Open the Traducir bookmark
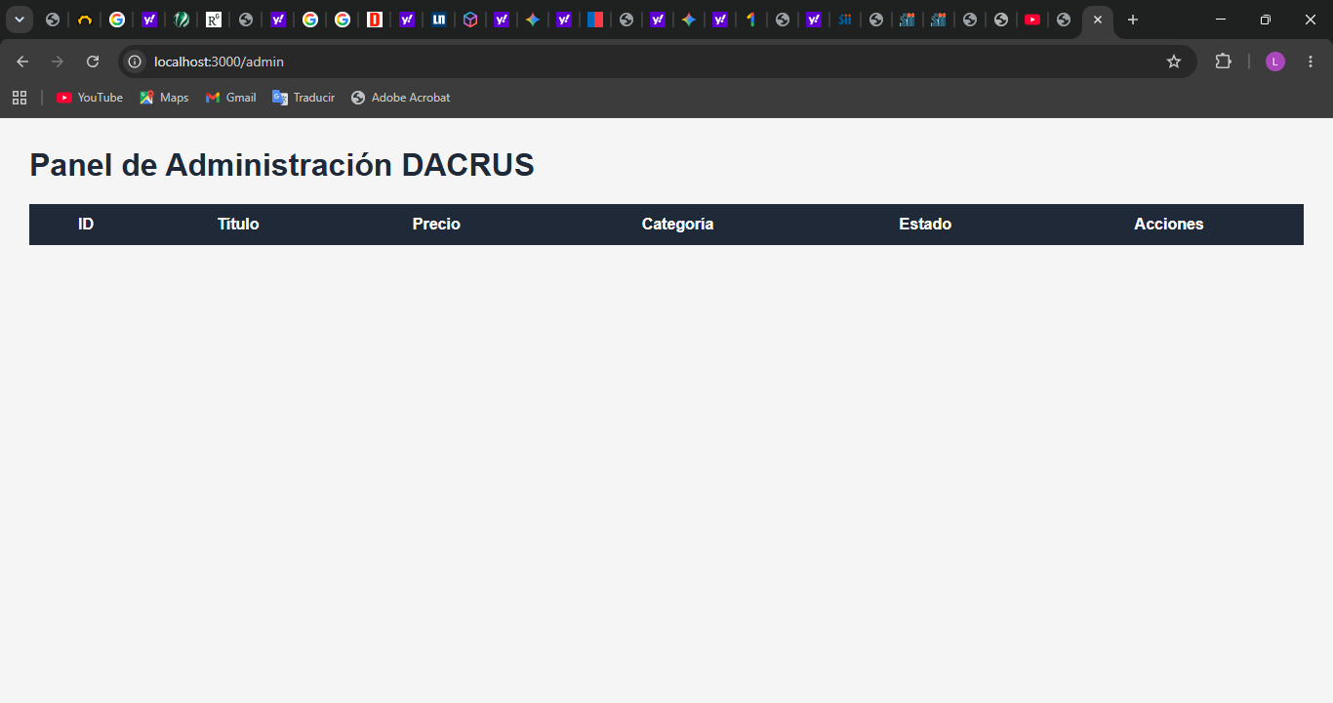Image resolution: width=1333 pixels, height=703 pixels. [303, 98]
